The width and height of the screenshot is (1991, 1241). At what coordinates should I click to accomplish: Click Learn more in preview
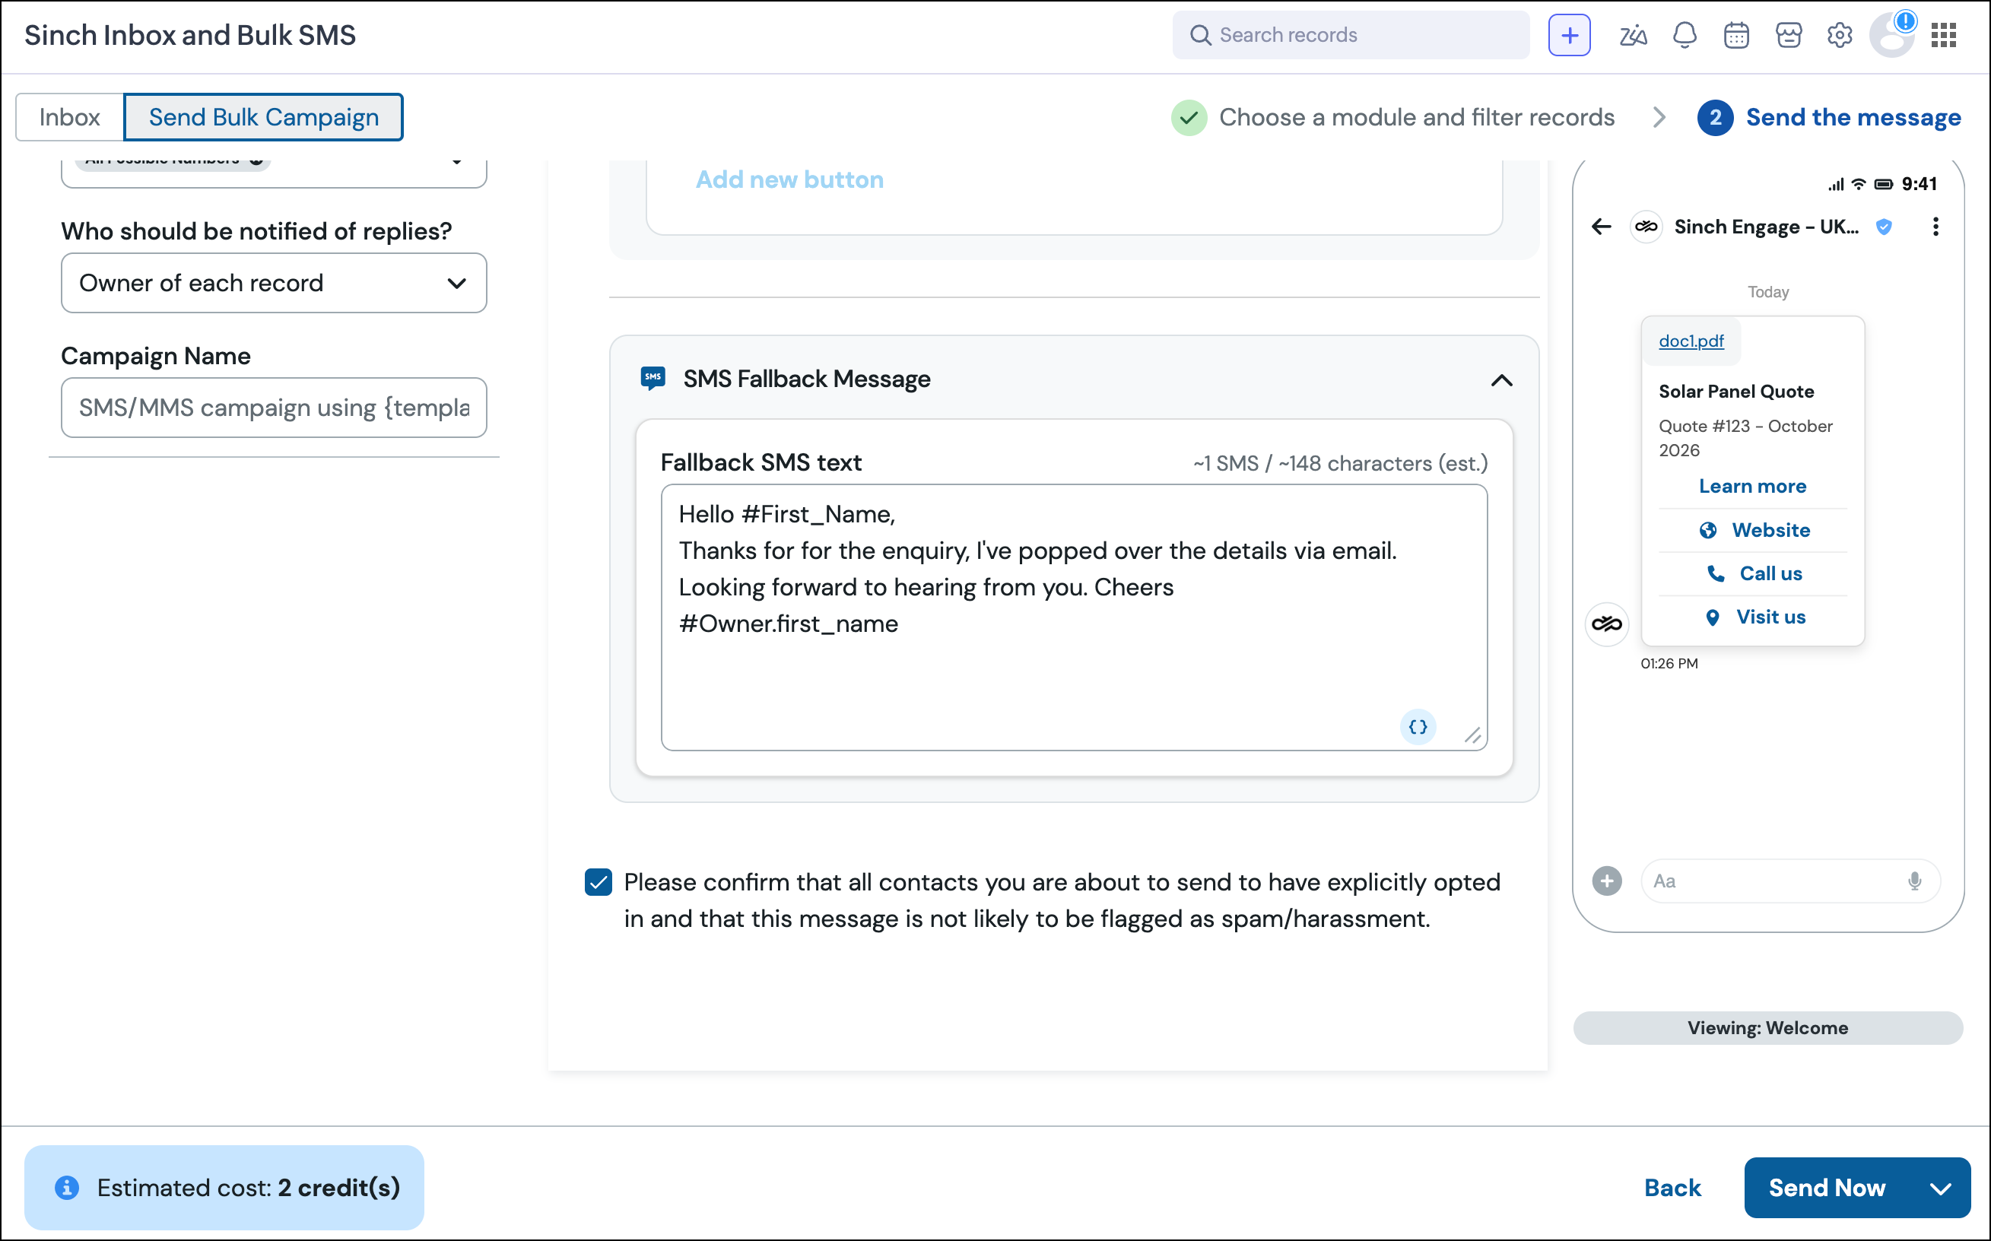1752,486
